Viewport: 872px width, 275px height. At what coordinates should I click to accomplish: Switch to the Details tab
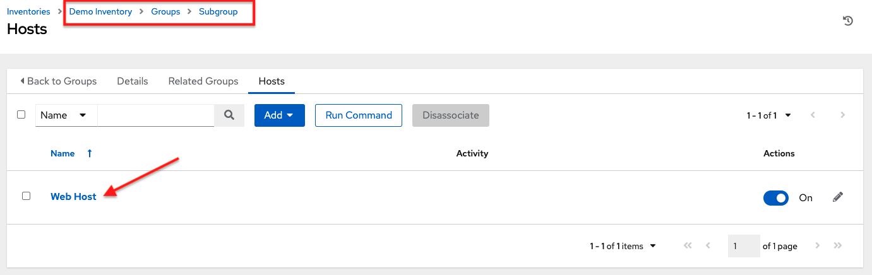133,81
